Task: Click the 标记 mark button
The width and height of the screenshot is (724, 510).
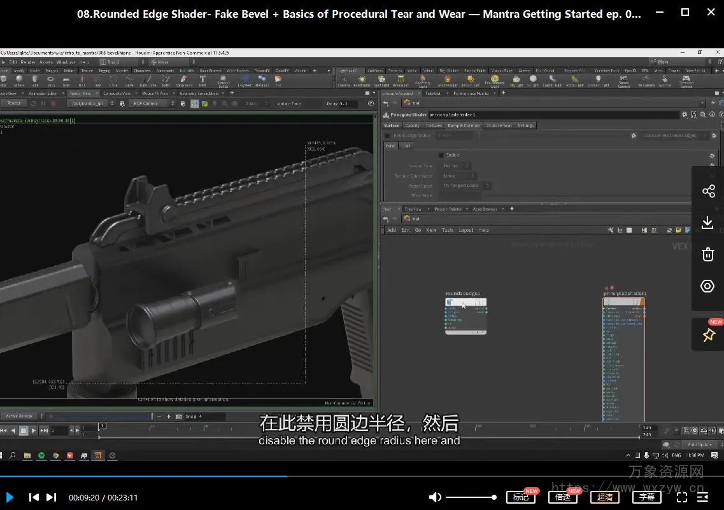Action: pos(520,497)
